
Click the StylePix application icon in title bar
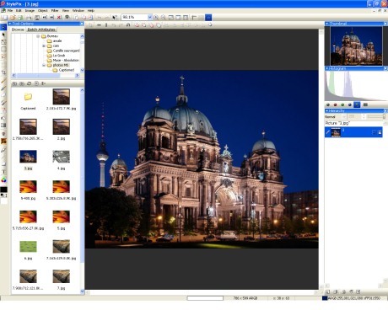click(x=3, y=4)
